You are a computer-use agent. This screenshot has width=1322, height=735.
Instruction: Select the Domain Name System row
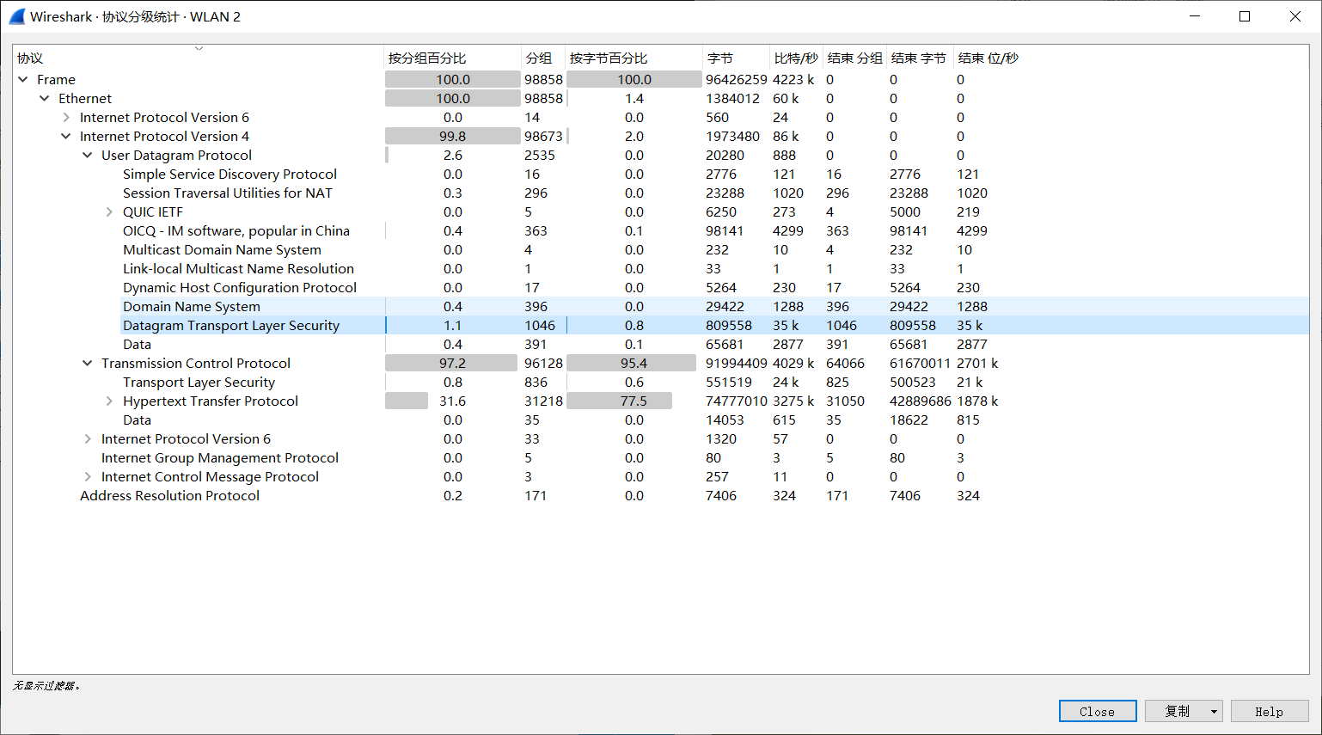(191, 307)
